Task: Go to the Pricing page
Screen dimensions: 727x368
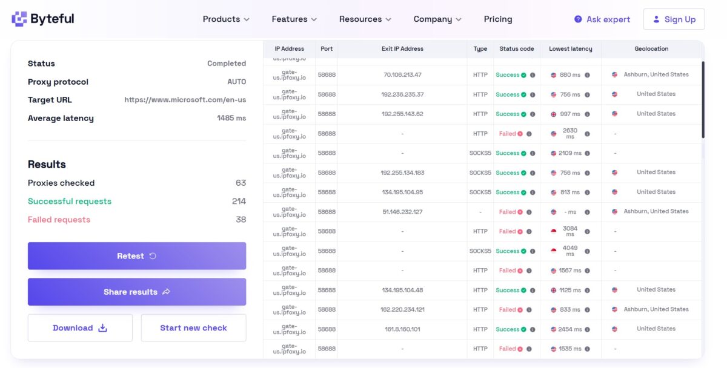Action: coord(498,19)
